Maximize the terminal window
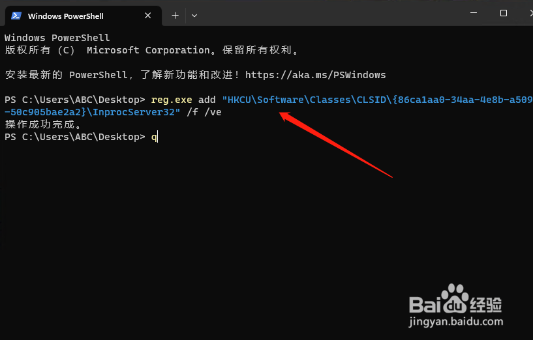Image resolution: width=533 pixels, height=340 pixels. click(504, 13)
